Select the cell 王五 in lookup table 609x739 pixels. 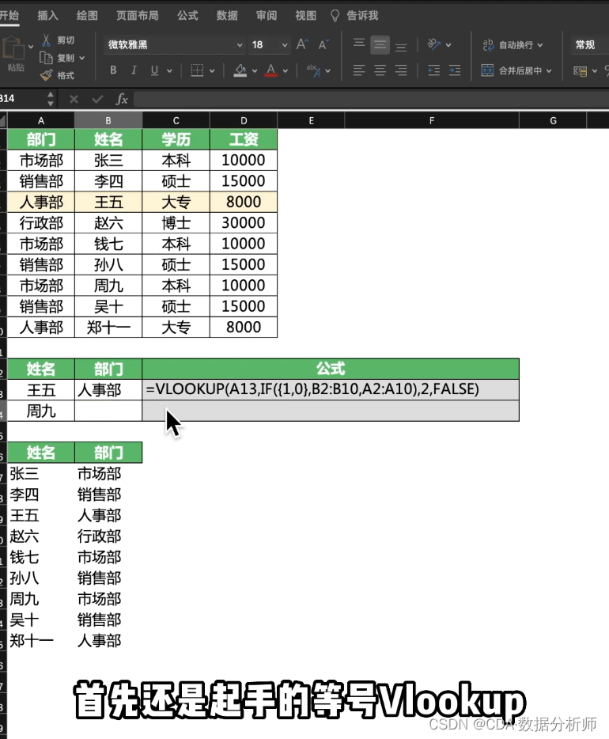click(x=41, y=390)
